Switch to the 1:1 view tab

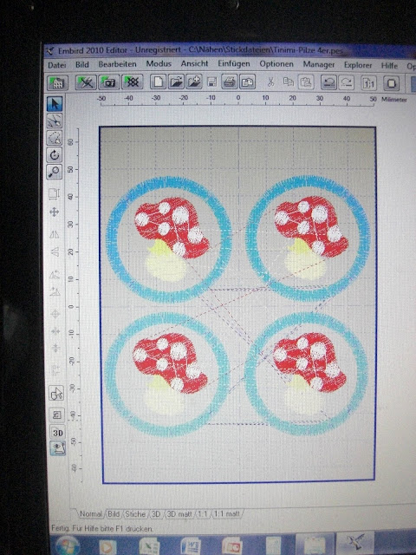click(202, 513)
